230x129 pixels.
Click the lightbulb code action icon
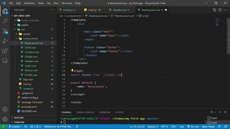coord(72,71)
